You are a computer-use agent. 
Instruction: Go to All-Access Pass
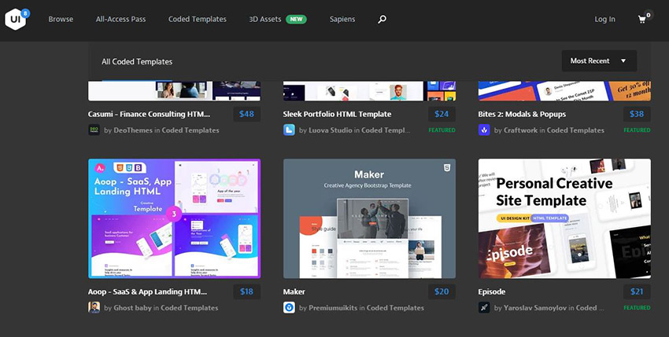click(120, 19)
